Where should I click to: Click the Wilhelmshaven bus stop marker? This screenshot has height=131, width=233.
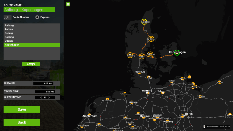125,94
